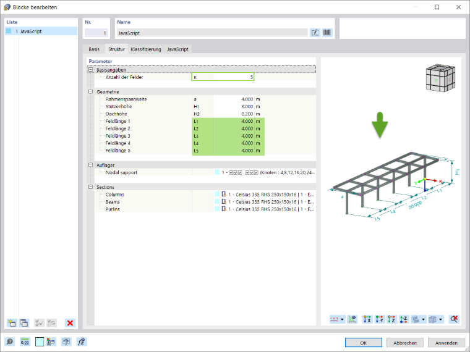The height and width of the screenshot is (352, 470).
Task: Click the Anzahl der Felder value field
Action: (234, 77)
